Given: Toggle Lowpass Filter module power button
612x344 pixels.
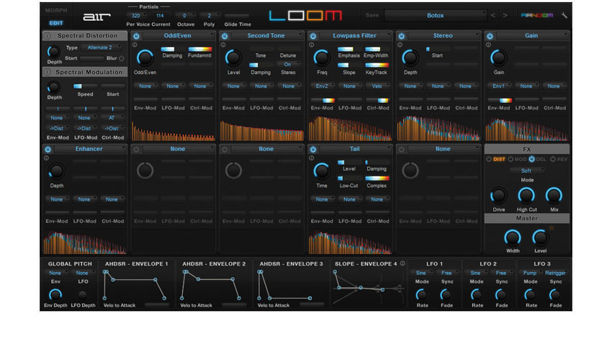Looking at the screenshot, I should click(x=313, y=36).
